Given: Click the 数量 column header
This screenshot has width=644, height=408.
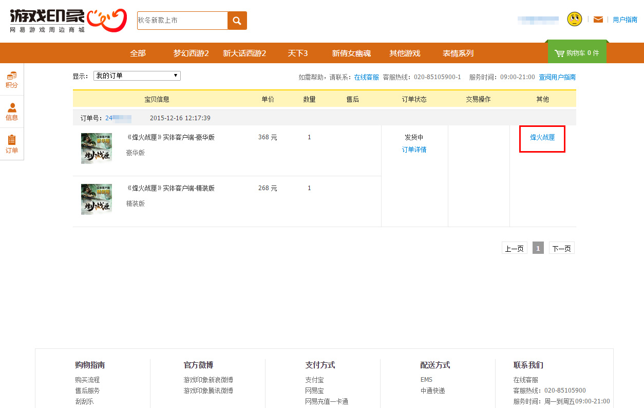Looking at the screenshot, I should [310, 99].
